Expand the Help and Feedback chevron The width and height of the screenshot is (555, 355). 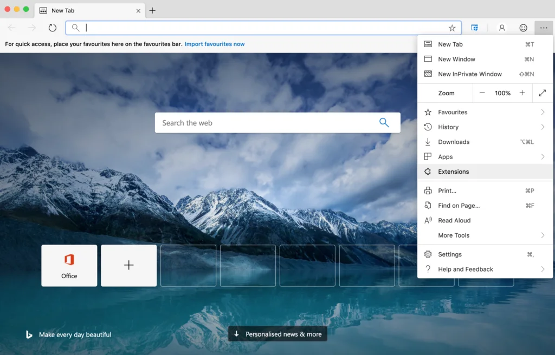point(543,269)
